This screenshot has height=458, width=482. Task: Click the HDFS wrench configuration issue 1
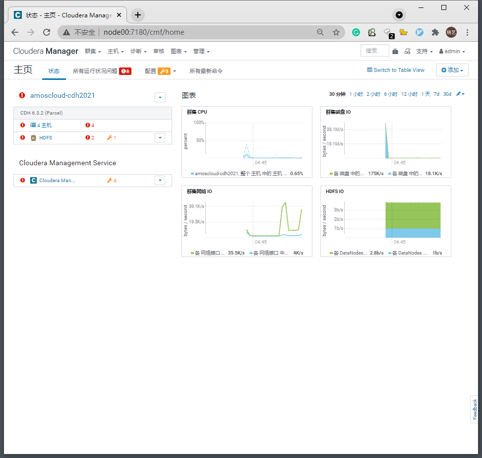point(112,138)
